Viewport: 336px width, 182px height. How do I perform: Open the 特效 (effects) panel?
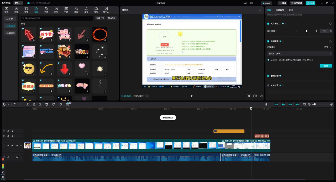(x=46, y=10)
